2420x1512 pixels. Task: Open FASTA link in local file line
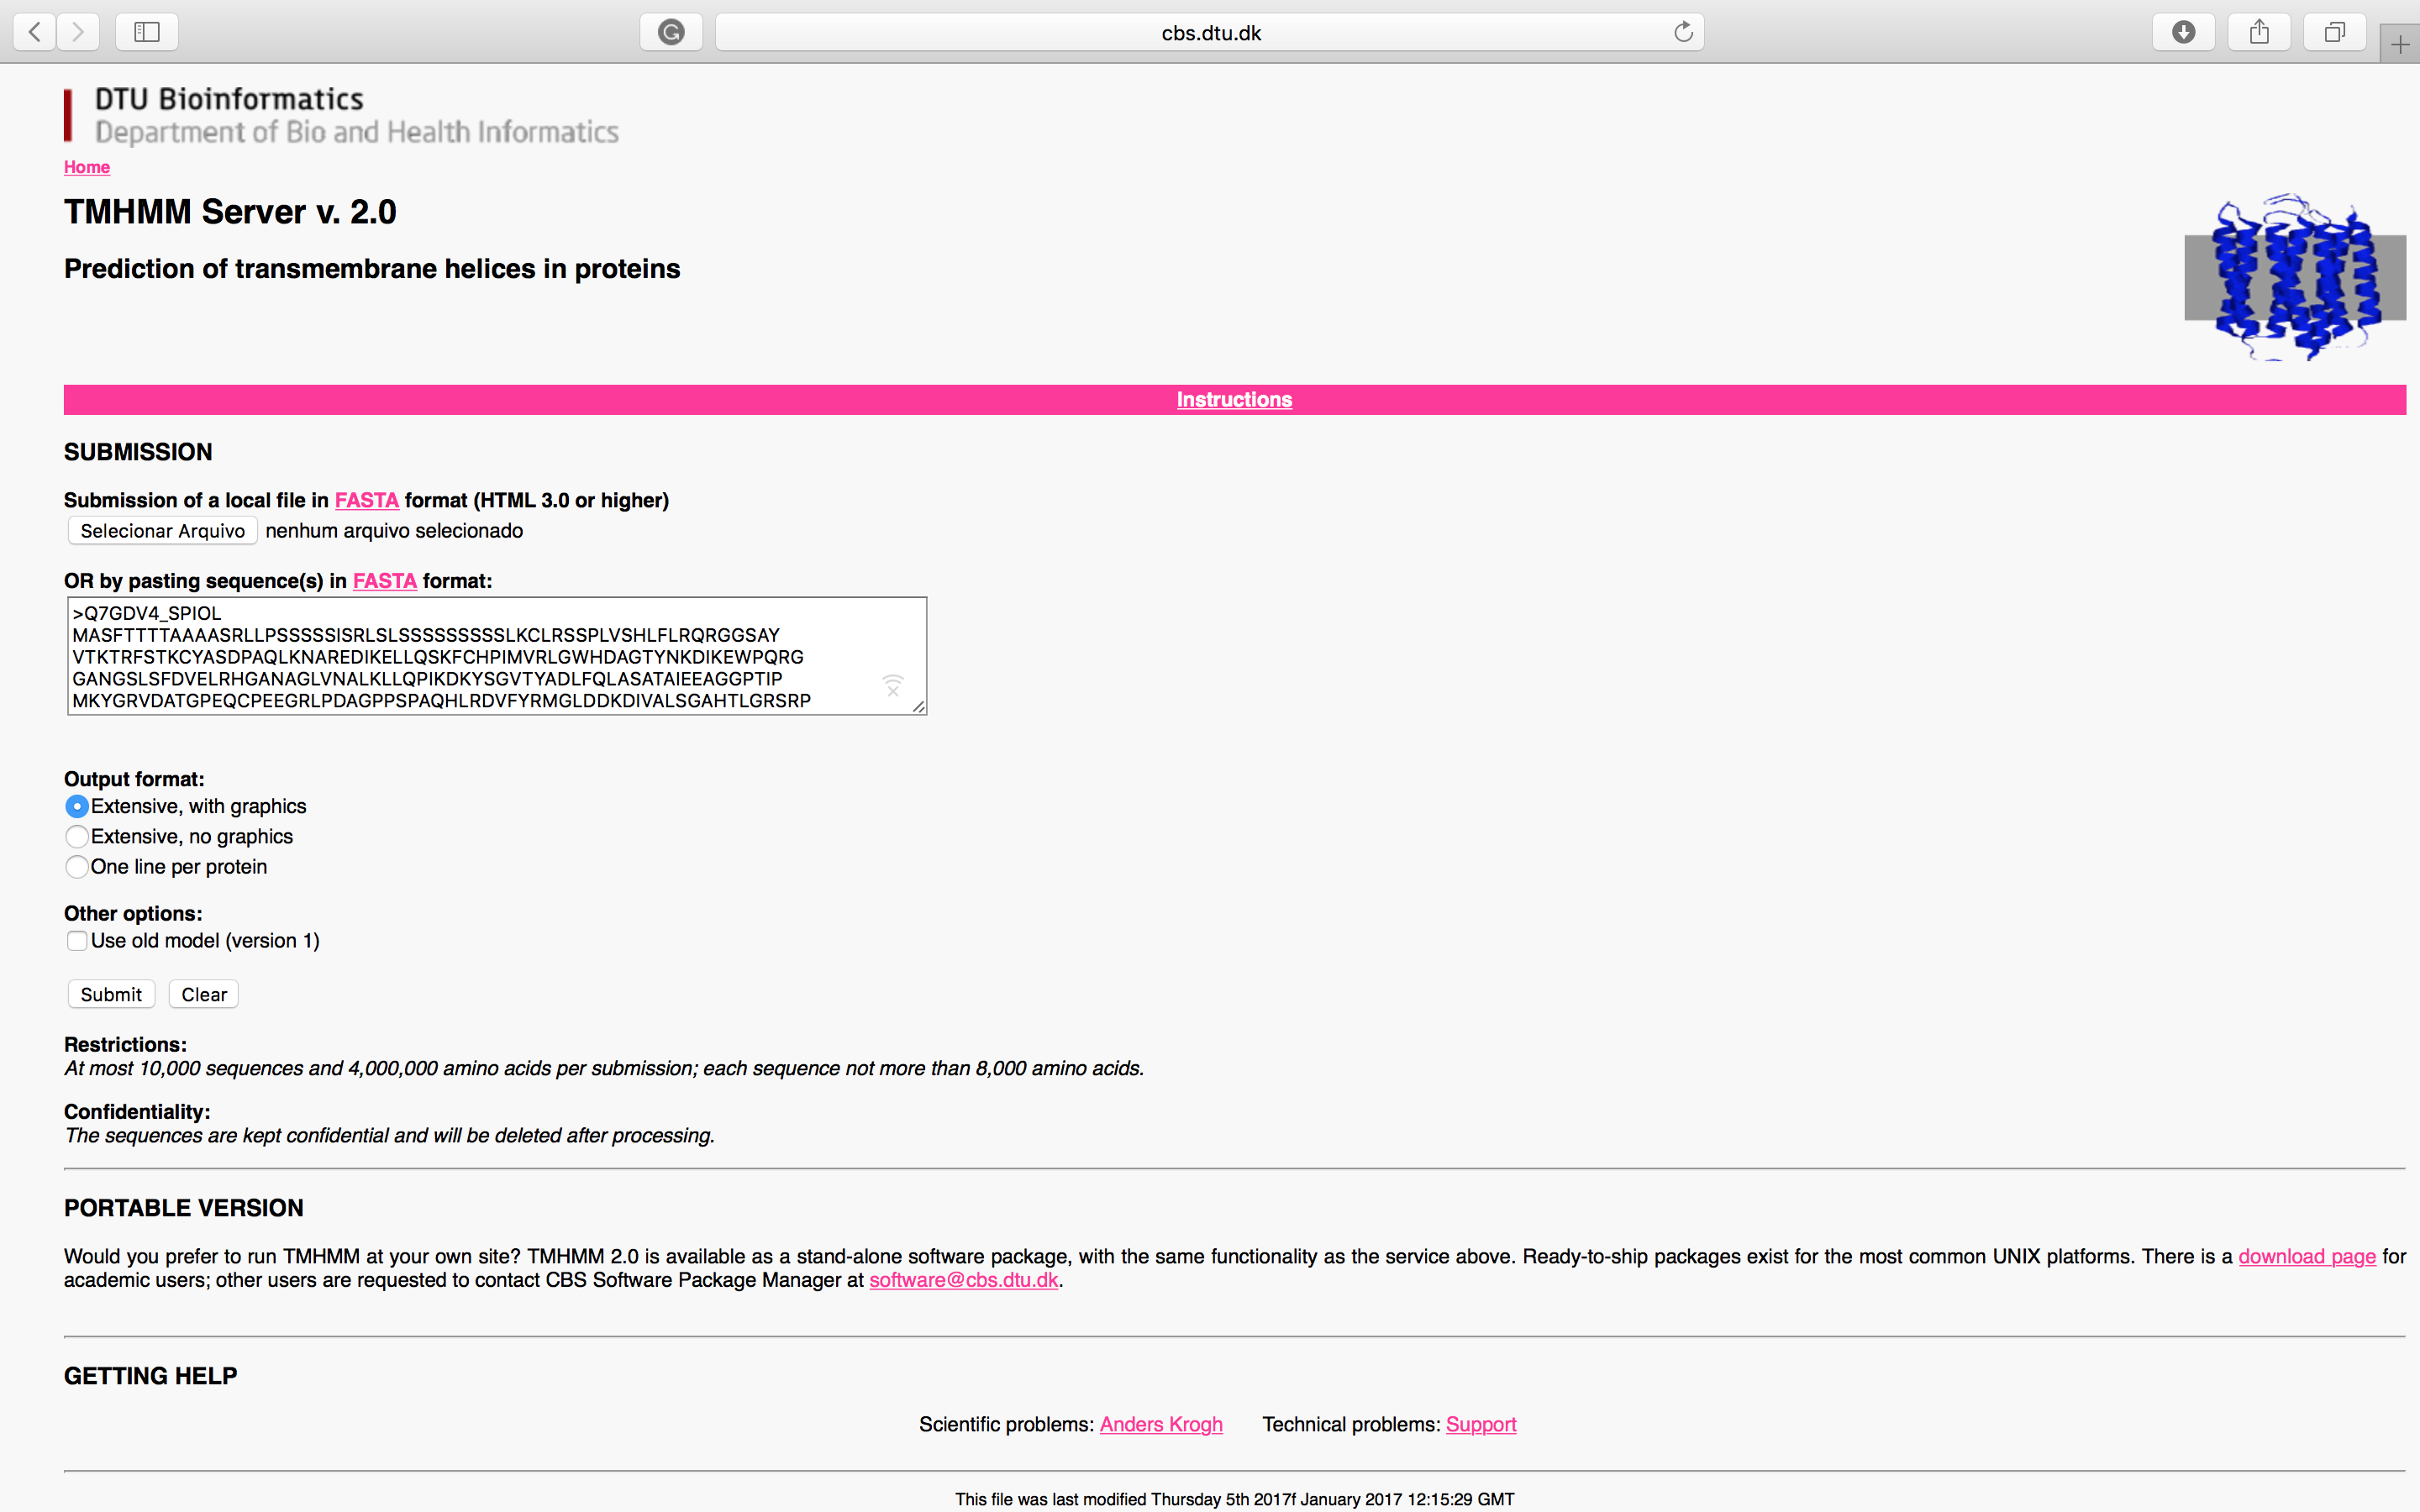(366, 500)
